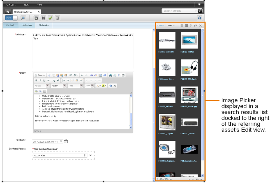This screenshot has width=273, height=183.
Task: Open the Content menu
Action: 11,5
